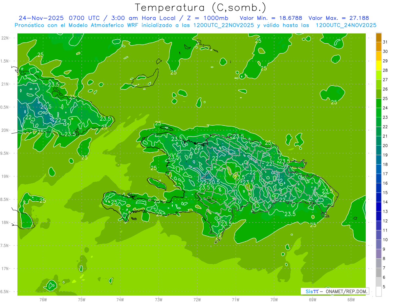The image size is (394, 304).
Task: Click the "20N" latitude axis label
Action: click(5, 130)
